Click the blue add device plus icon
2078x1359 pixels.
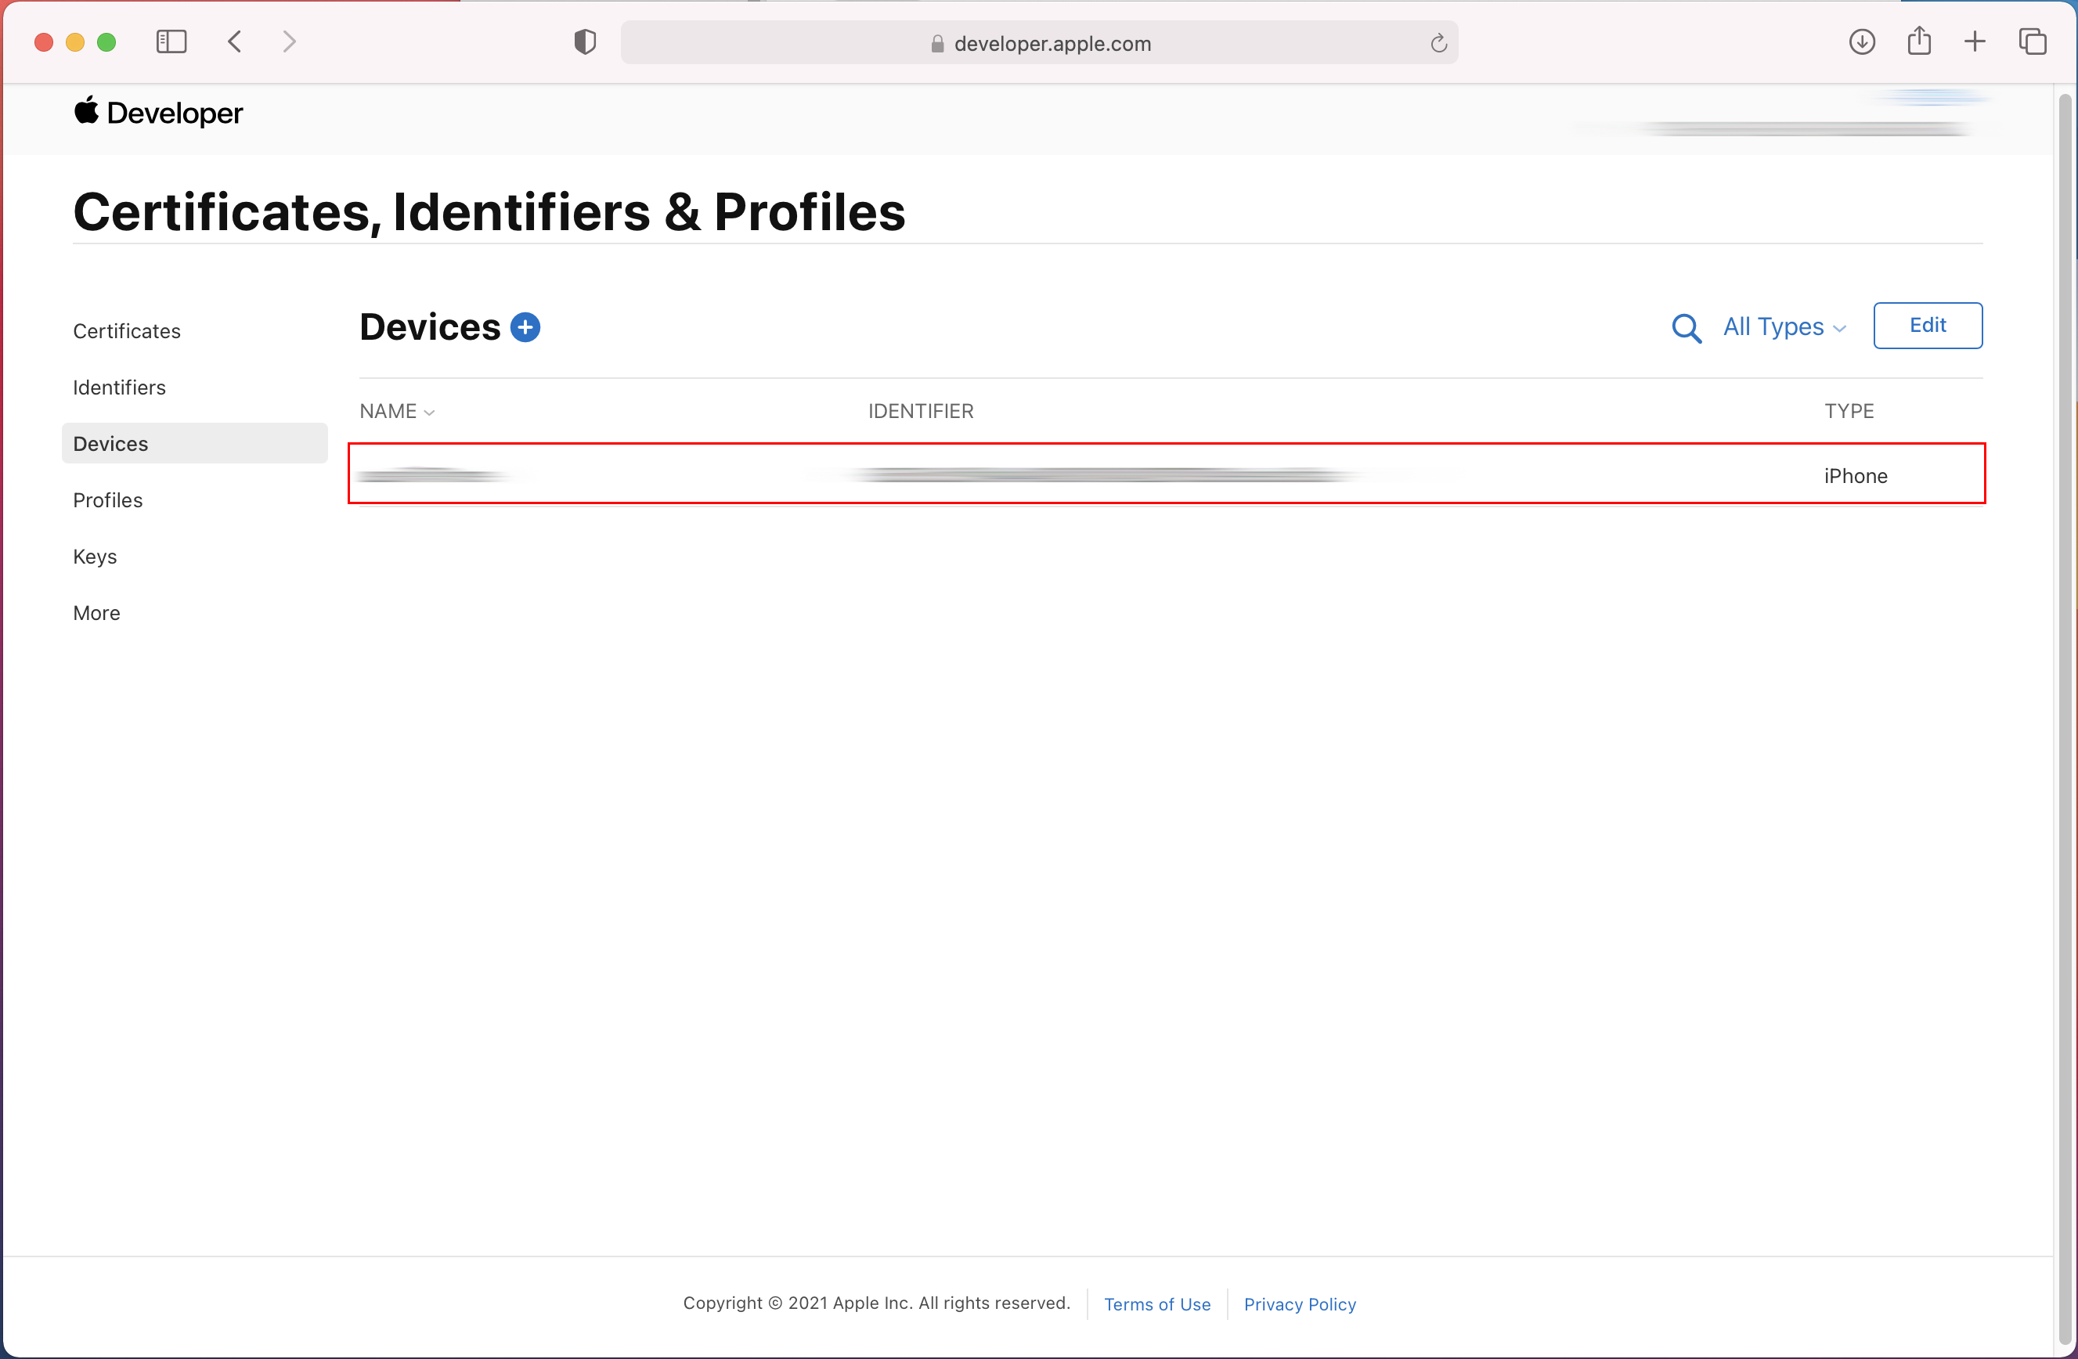(x=525, y=327)
